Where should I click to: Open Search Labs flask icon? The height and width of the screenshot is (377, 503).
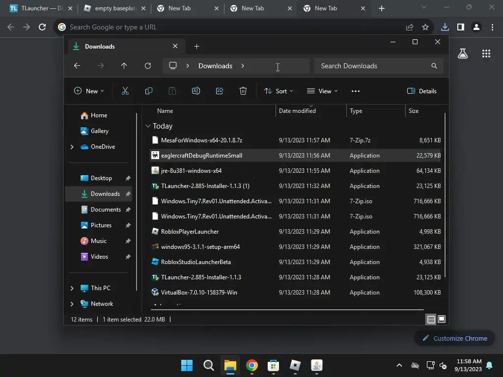pos(463,54)
